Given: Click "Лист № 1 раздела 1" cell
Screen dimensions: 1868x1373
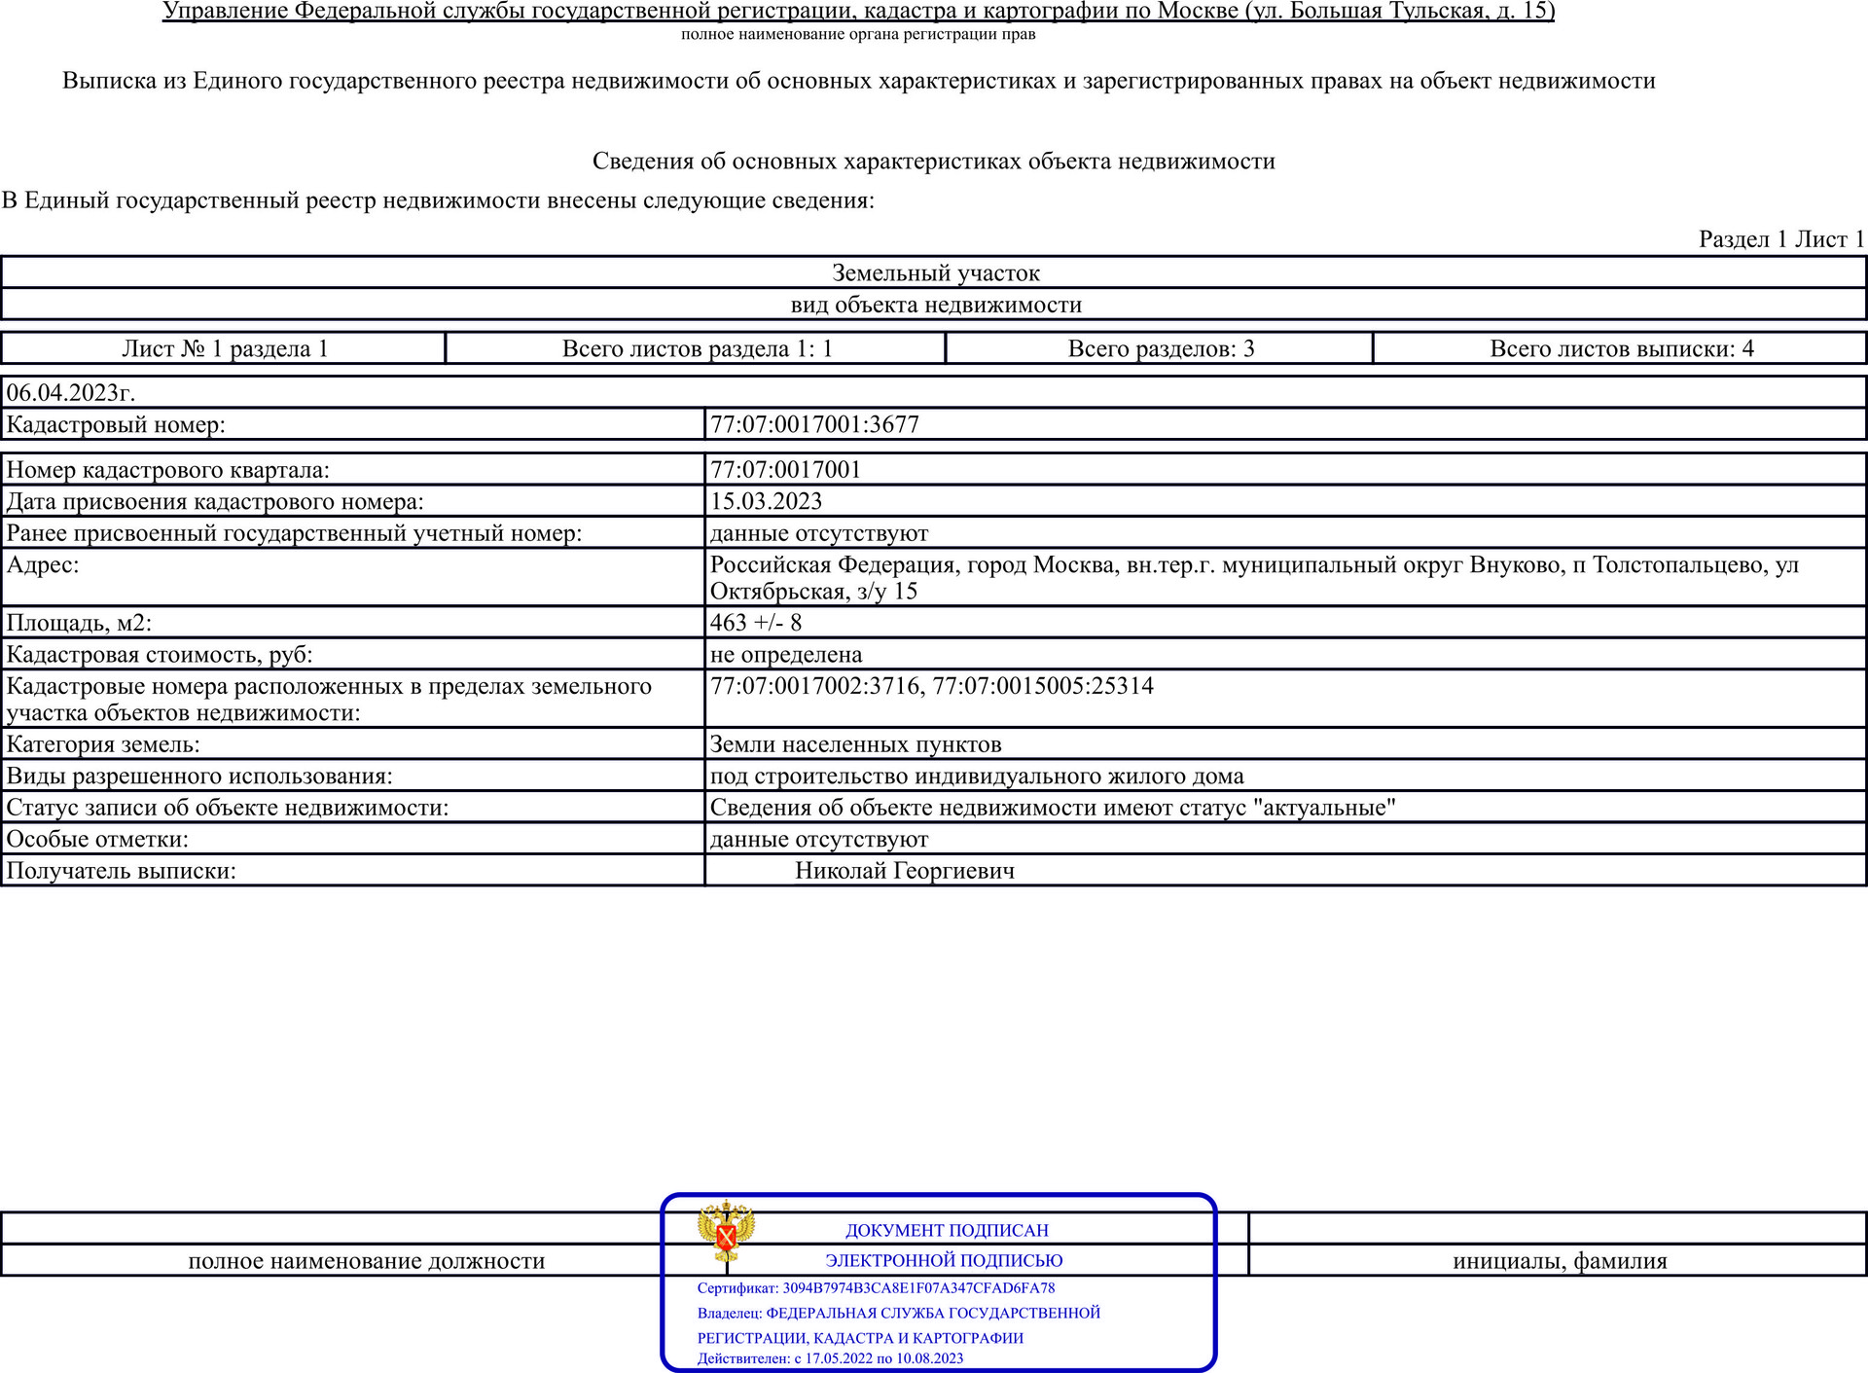Looking at the screenshot, I should (224, 348).
